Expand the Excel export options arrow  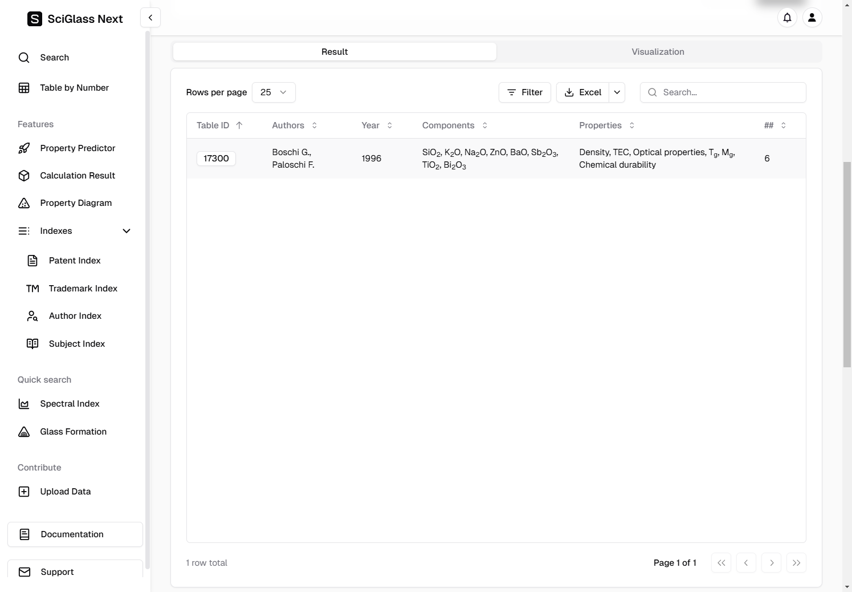(x=617, y=92)
